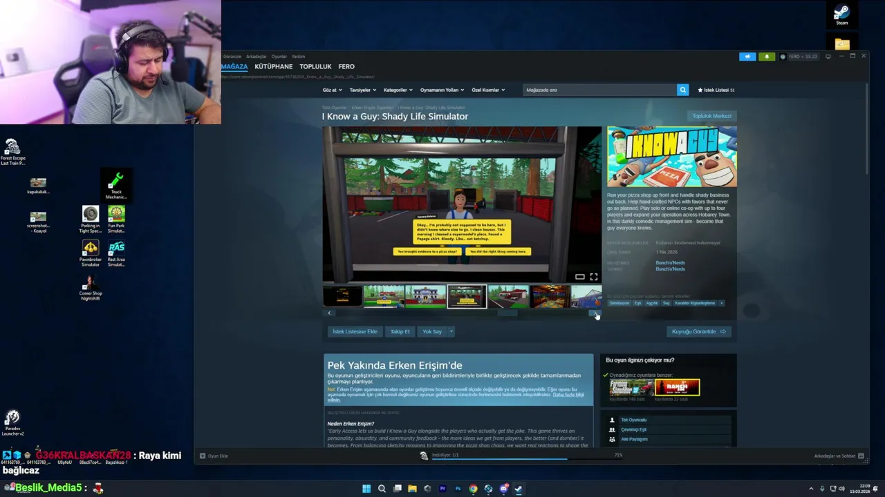
Task: Switch to the TOPLULUK tab
Action: (x=315, y=67)
